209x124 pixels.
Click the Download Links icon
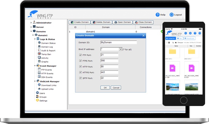pos(39,85)
